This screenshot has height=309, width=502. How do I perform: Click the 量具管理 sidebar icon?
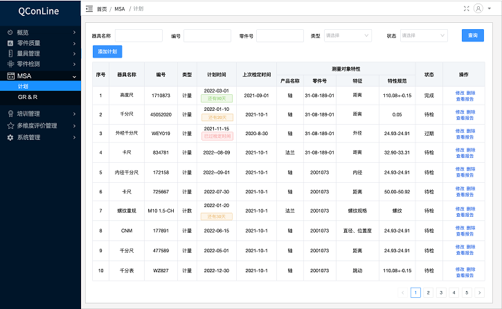coord(10,53)
